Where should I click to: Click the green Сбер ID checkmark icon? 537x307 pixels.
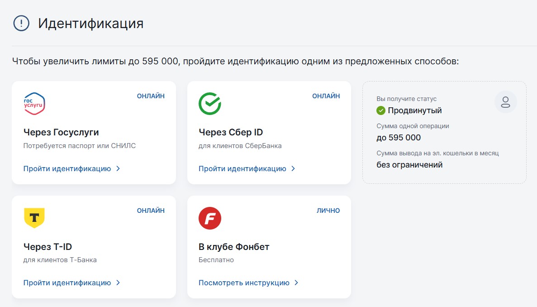(209, 103)
